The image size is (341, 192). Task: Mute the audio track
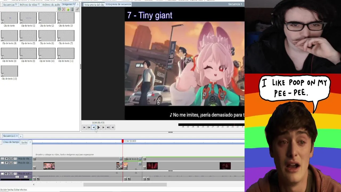tap(7, 174)
